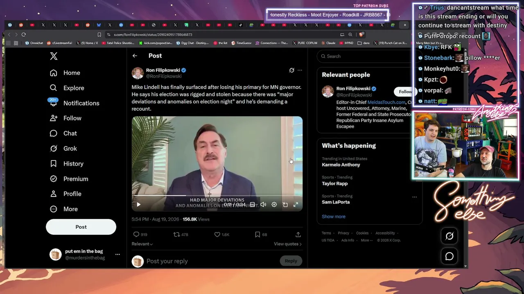
Task: Open the History page
Action: [66, 163]
